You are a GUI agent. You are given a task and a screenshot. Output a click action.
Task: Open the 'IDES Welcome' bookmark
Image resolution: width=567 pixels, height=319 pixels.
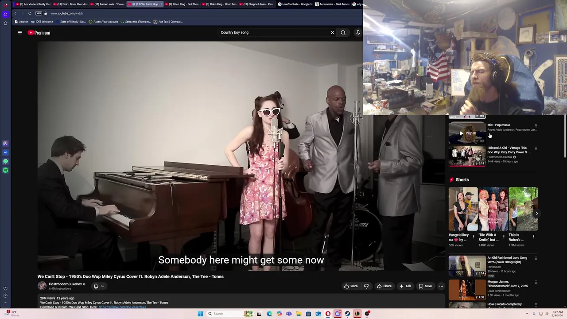42,22
